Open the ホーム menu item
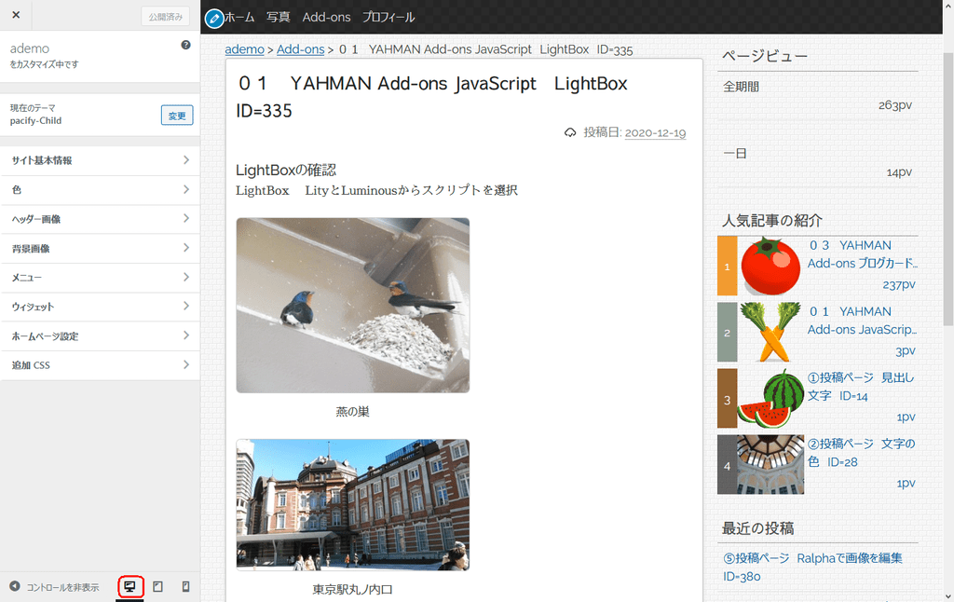The height and width of the screenshot is (602, 954). coord(239,17)
